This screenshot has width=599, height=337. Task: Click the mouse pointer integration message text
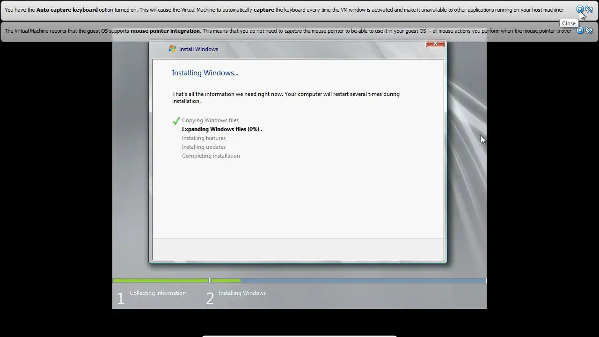point(288,31)
